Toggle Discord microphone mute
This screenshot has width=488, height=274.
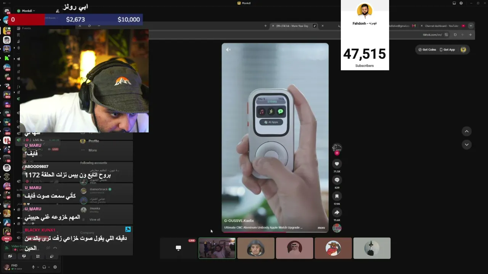(x=33, y=267)
